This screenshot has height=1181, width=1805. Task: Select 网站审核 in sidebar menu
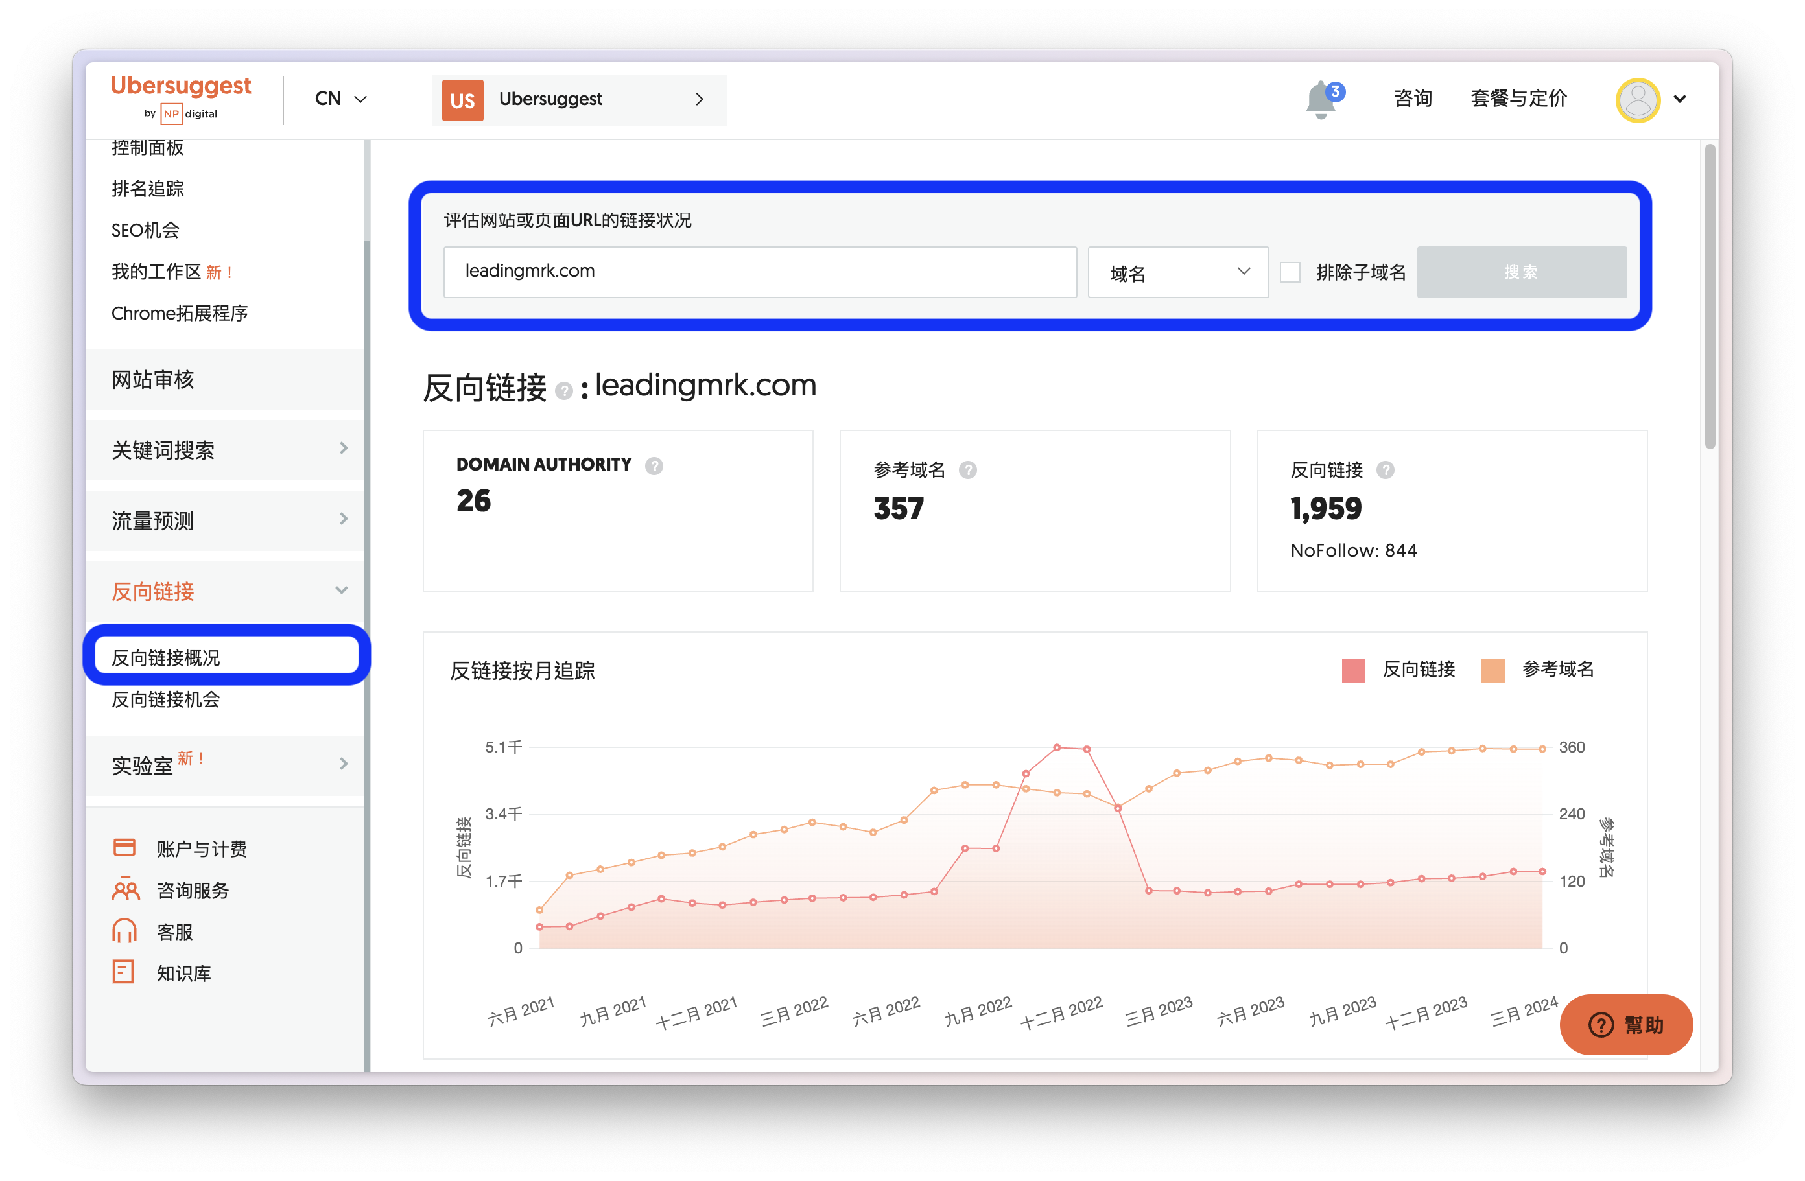[225, 379]
